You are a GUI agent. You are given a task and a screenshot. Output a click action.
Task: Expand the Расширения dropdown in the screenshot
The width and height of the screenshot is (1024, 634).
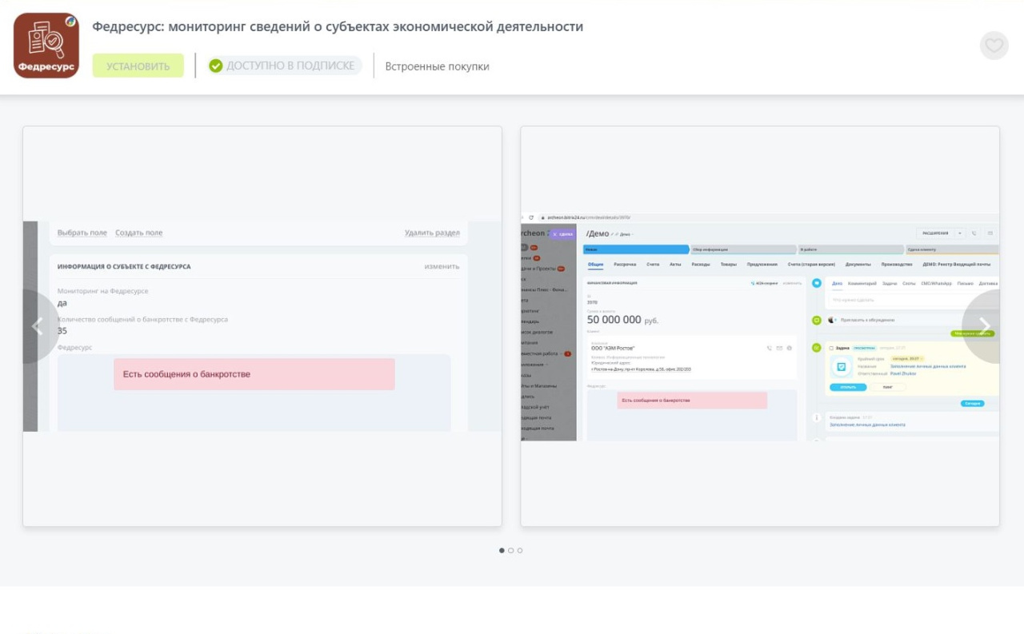pyautogui.click(x=960, y=233)
